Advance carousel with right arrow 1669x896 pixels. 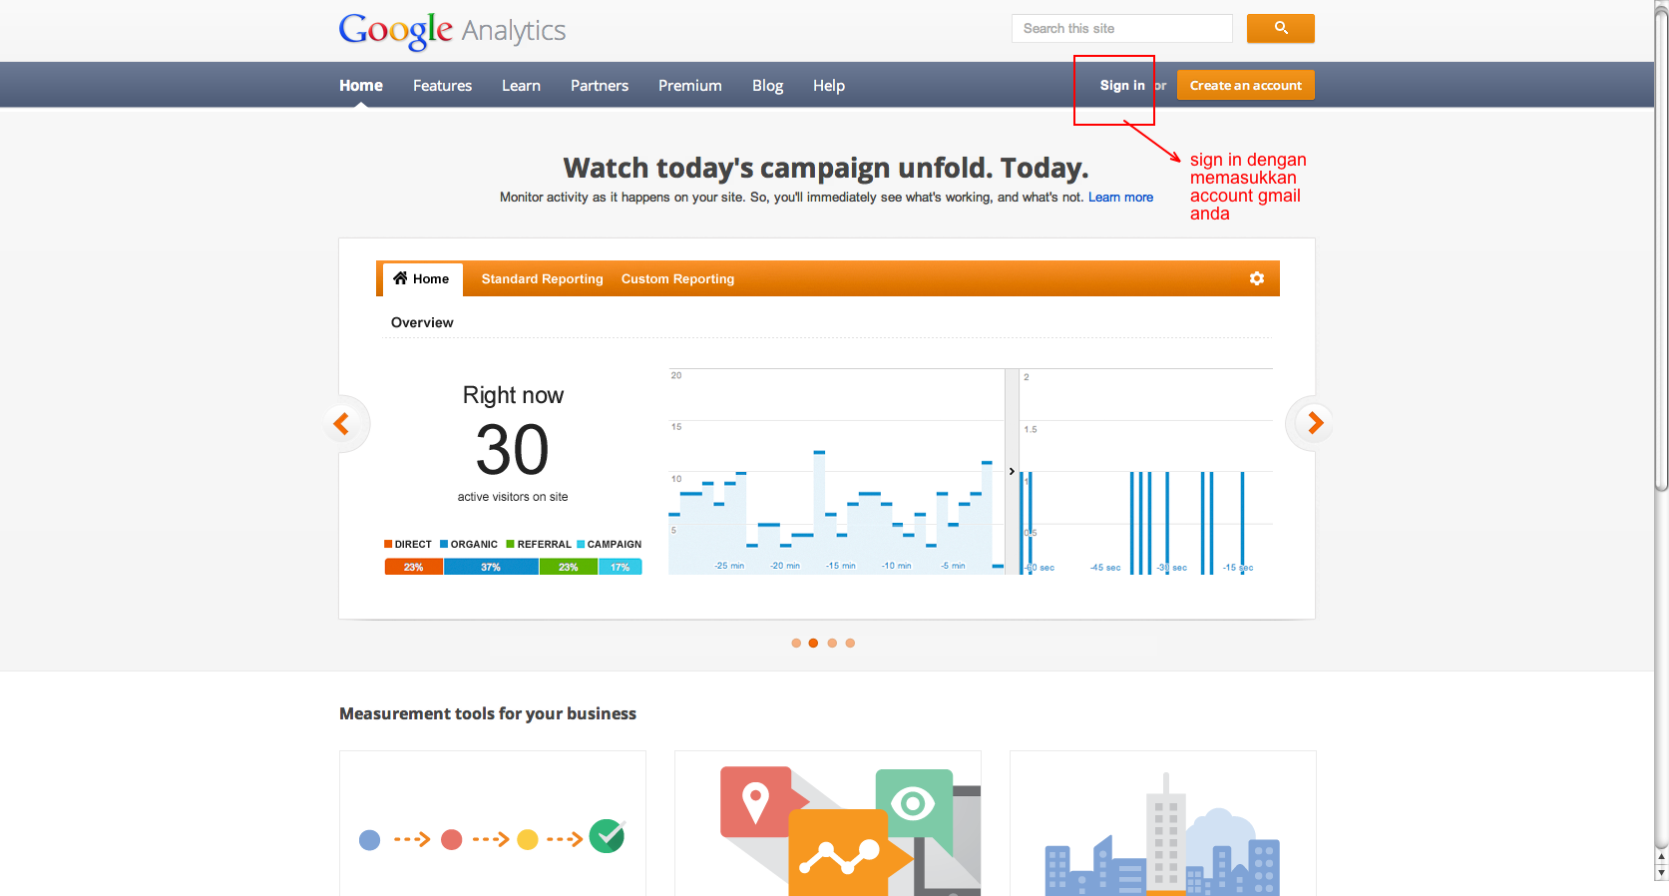click(x=1314, y=423)
